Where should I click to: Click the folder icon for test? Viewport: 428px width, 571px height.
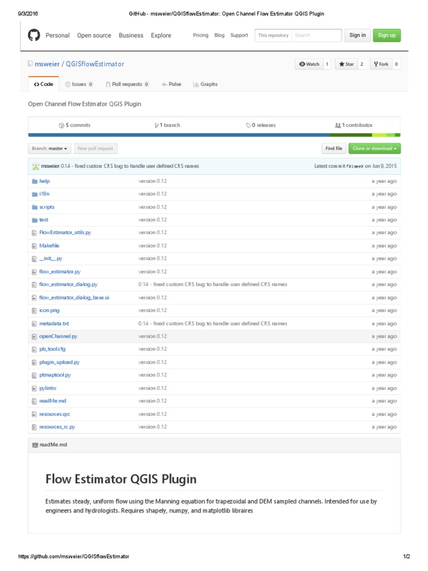coord(35,220)
